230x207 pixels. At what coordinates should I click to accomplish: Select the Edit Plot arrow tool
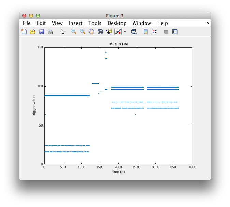tap(62, 32)
